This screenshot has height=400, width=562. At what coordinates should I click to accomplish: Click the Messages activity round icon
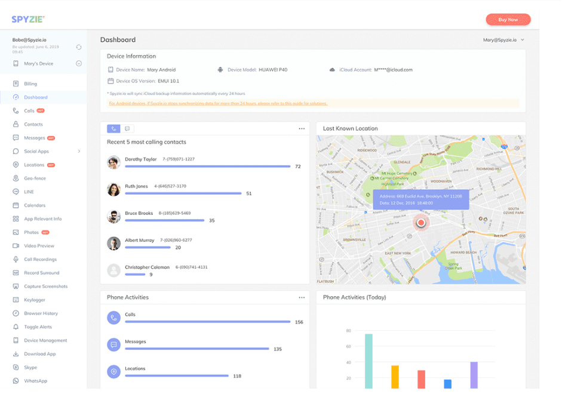coord(113,345)
